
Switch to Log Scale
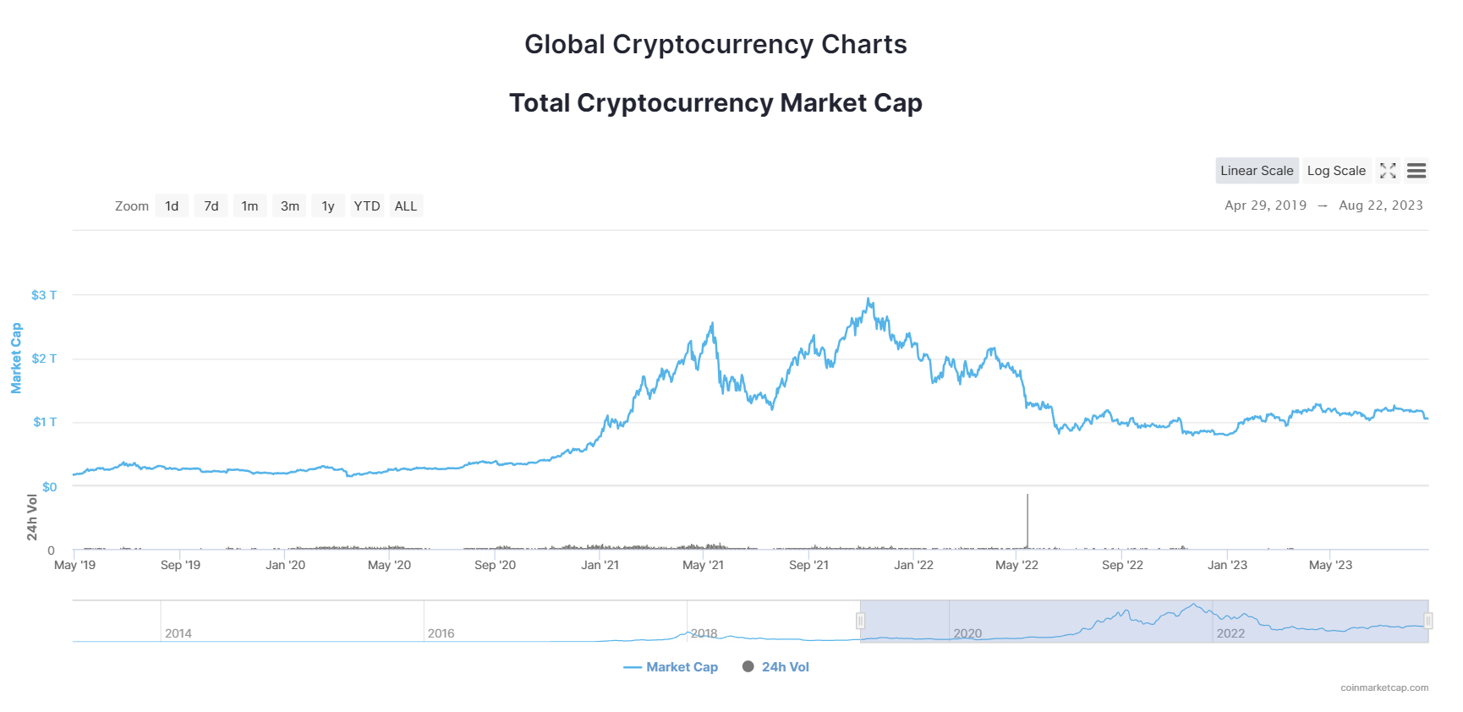(x=1336, y=171)
